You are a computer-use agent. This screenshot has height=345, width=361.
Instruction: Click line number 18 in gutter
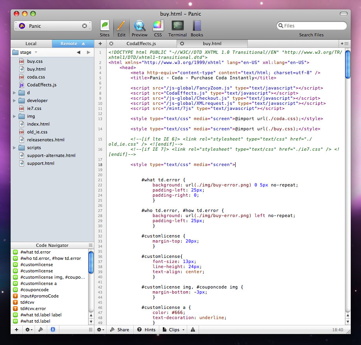100,165
